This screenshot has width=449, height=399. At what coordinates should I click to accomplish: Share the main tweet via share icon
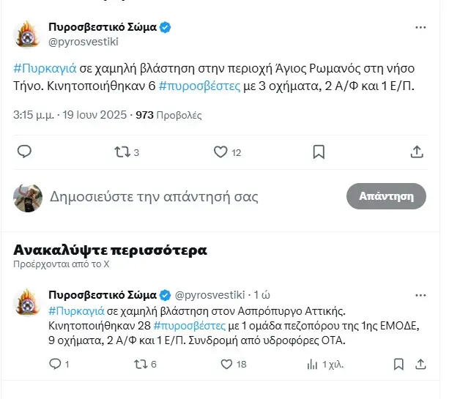[x=417, y=152]
